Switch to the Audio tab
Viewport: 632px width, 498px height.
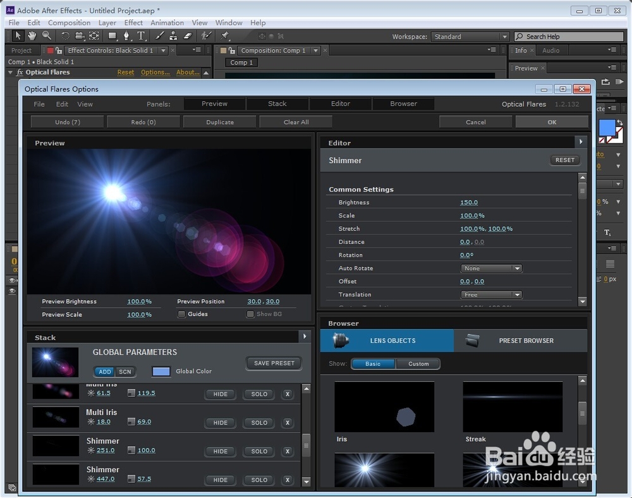pos(550,51)
